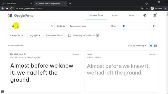
Task: Click the feedback icon at bottom left
Action: tap(3, 92)
